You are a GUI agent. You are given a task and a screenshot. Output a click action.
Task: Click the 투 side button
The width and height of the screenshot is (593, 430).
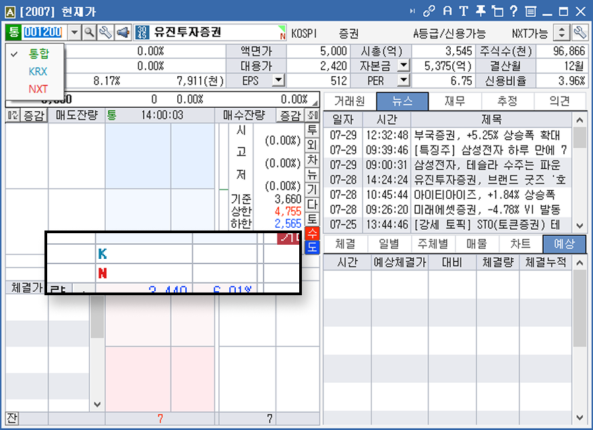pyautogui.click(x=312, y=131)
